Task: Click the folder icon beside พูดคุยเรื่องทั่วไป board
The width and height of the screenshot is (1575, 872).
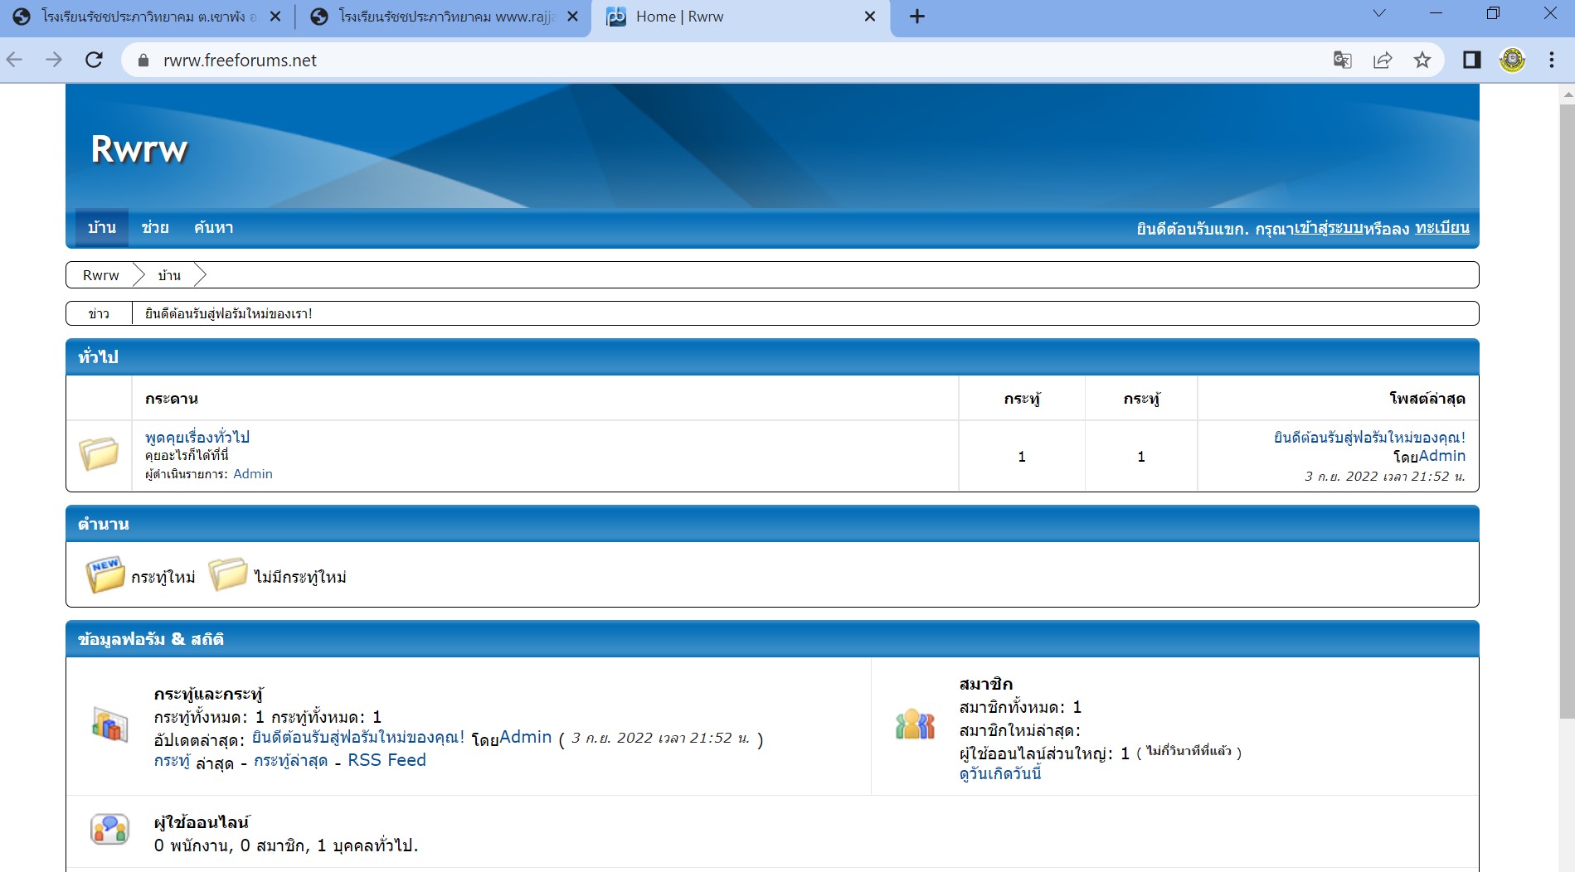Action: pos(99,454)
